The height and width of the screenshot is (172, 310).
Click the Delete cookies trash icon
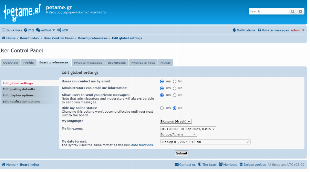click(x=241, y=164)
